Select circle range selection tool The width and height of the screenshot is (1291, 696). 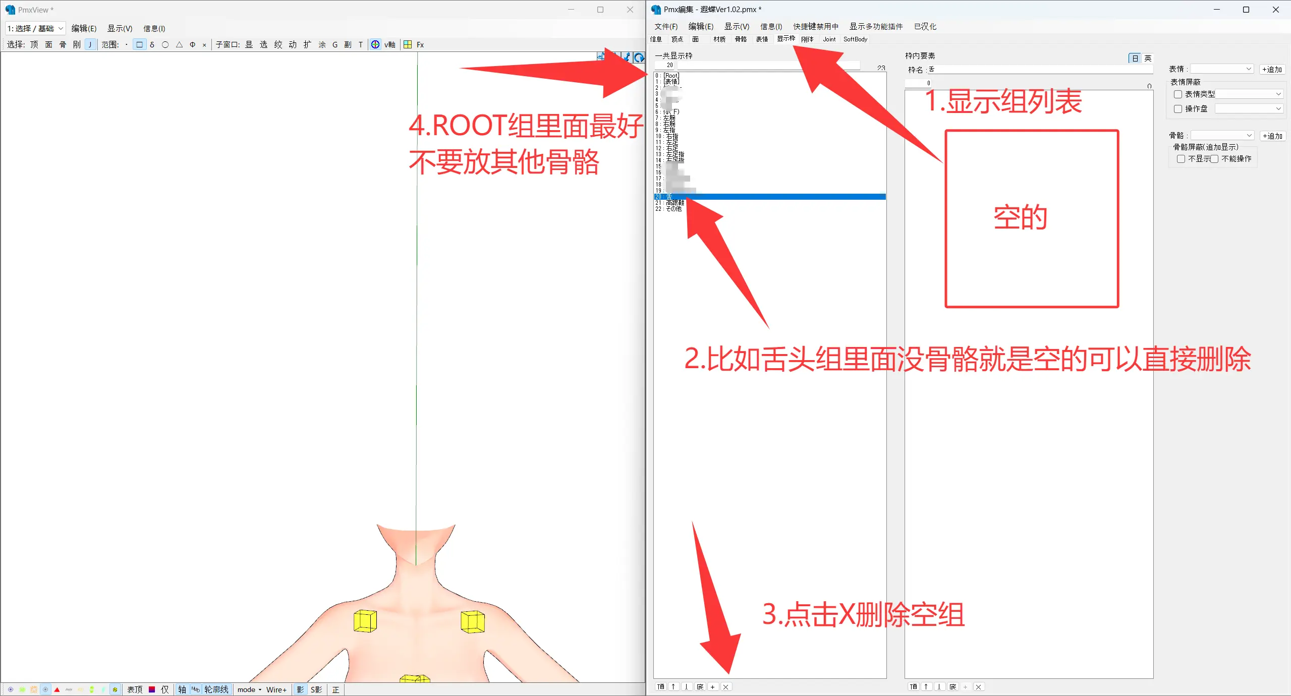click(165, 44)
